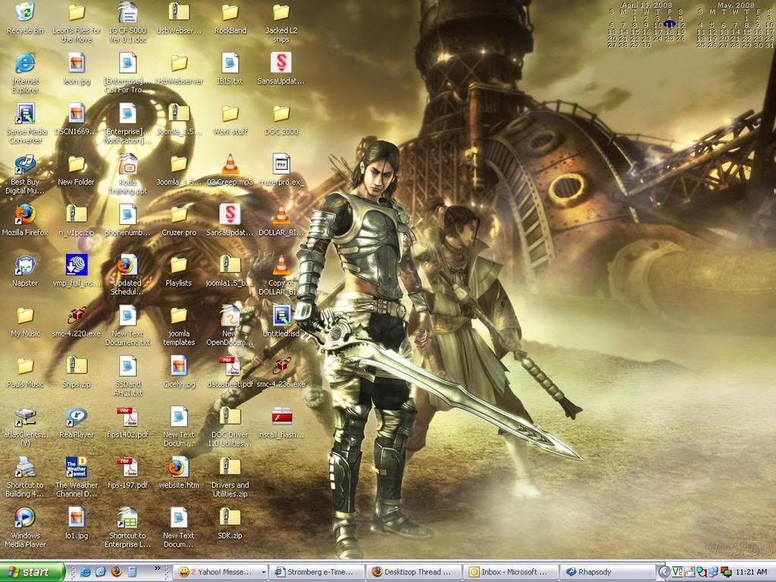Viewport: 776px width, 582px height.
Task: Select the datasheet.pdf file
Action: [230, 372]
